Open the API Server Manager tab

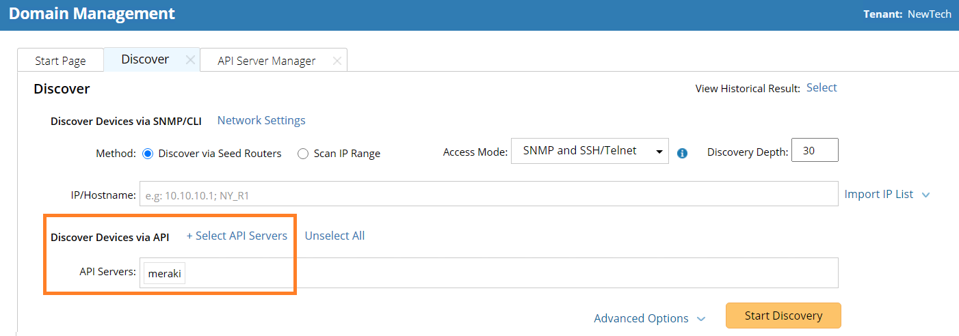(266, 61)
